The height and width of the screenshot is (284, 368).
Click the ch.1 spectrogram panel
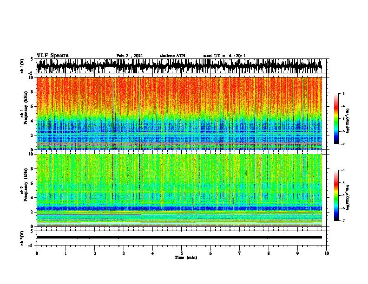coord(179,113)
